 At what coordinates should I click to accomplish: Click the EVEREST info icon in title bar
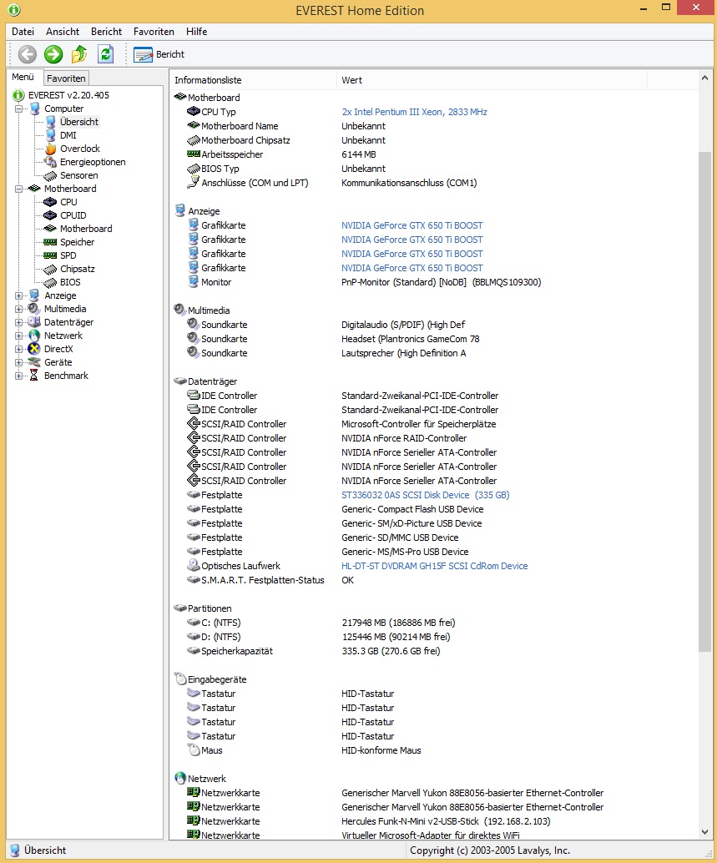(x=13, y=9)
